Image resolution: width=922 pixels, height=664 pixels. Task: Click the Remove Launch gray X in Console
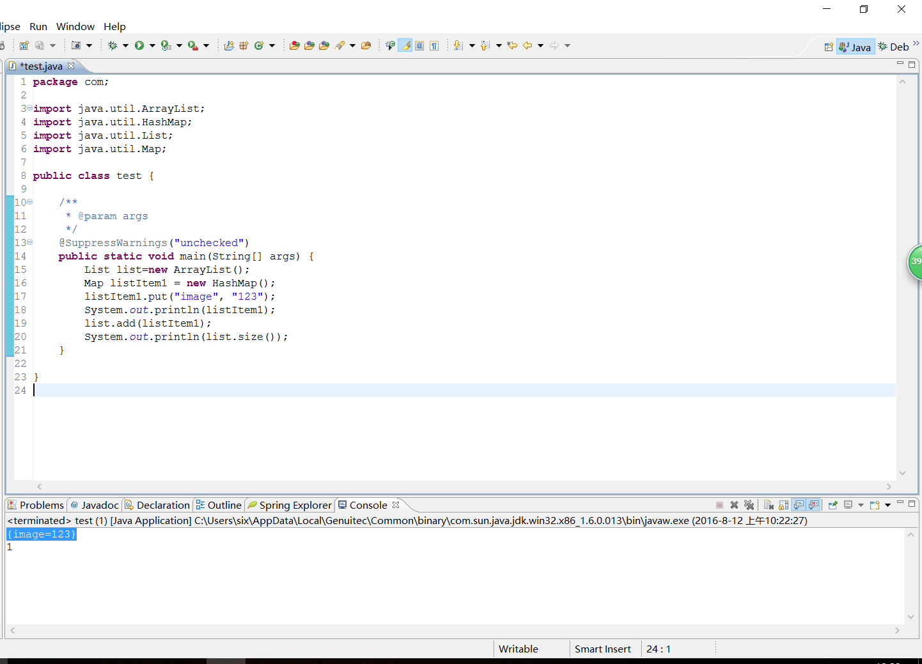click(x=734, y=505)
